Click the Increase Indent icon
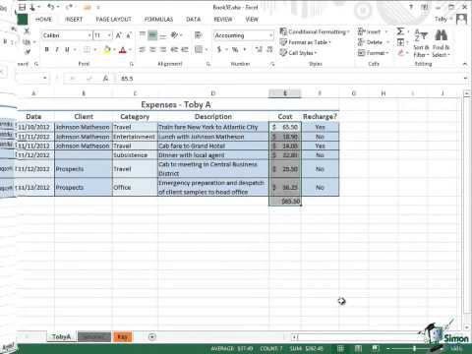This screenshot has width=472, height=354. pyautogui.click(x=185, y=49)
